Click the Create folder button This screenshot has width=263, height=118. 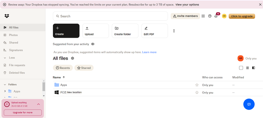[125, 31]
